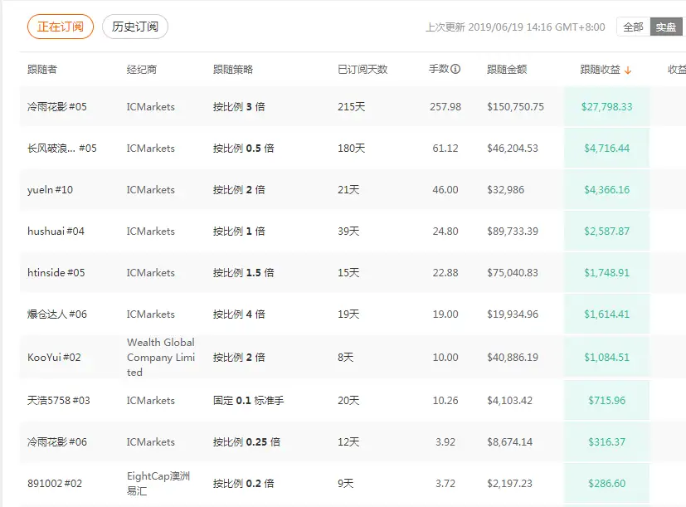Image resolution: width=686 pixels, height=507 pixels.
Task: Click the 215天 subscription days cell
Action: pos(352,107)
